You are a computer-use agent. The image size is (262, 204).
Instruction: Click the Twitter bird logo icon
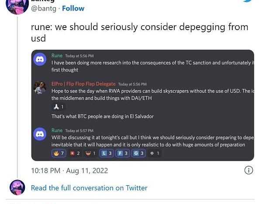pyautogui.click(x=248, y=1)
